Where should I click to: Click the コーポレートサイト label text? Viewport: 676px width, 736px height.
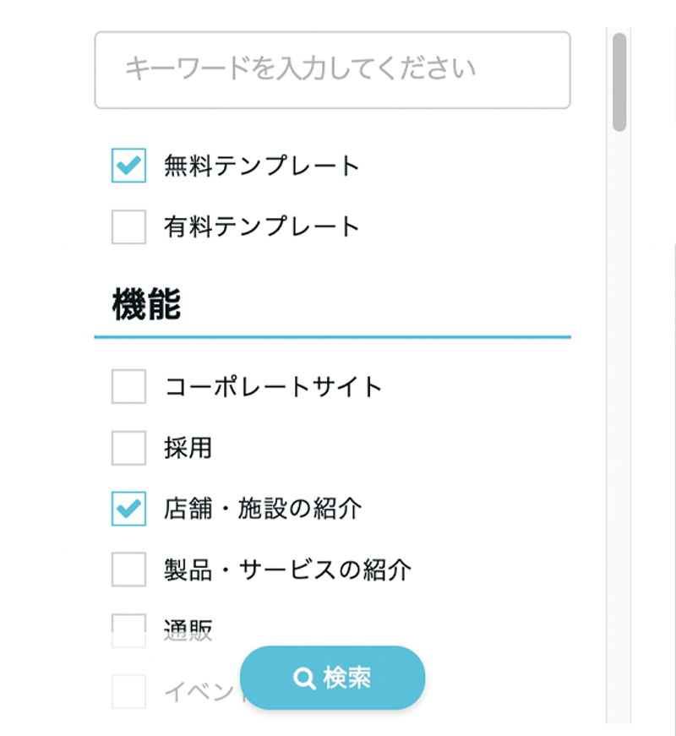[273, 387]
